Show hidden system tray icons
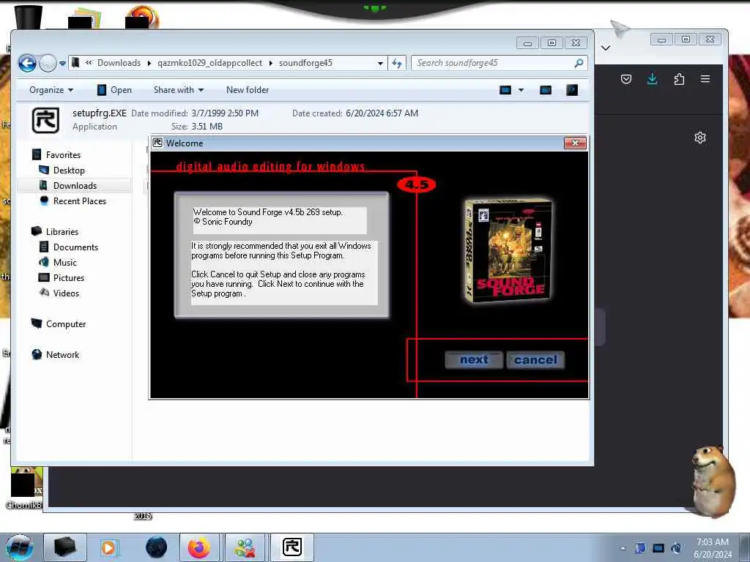750x562 pixels. (623, 548)
